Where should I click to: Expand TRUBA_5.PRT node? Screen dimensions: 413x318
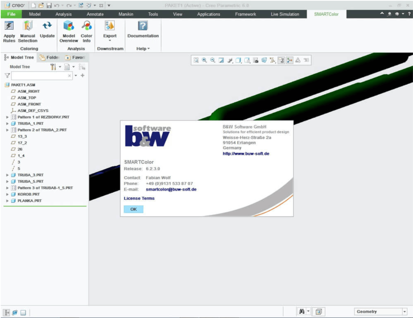7,181
